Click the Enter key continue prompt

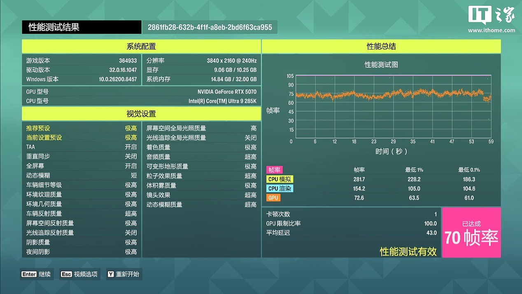pyautogui.click(x=37, y=274)
